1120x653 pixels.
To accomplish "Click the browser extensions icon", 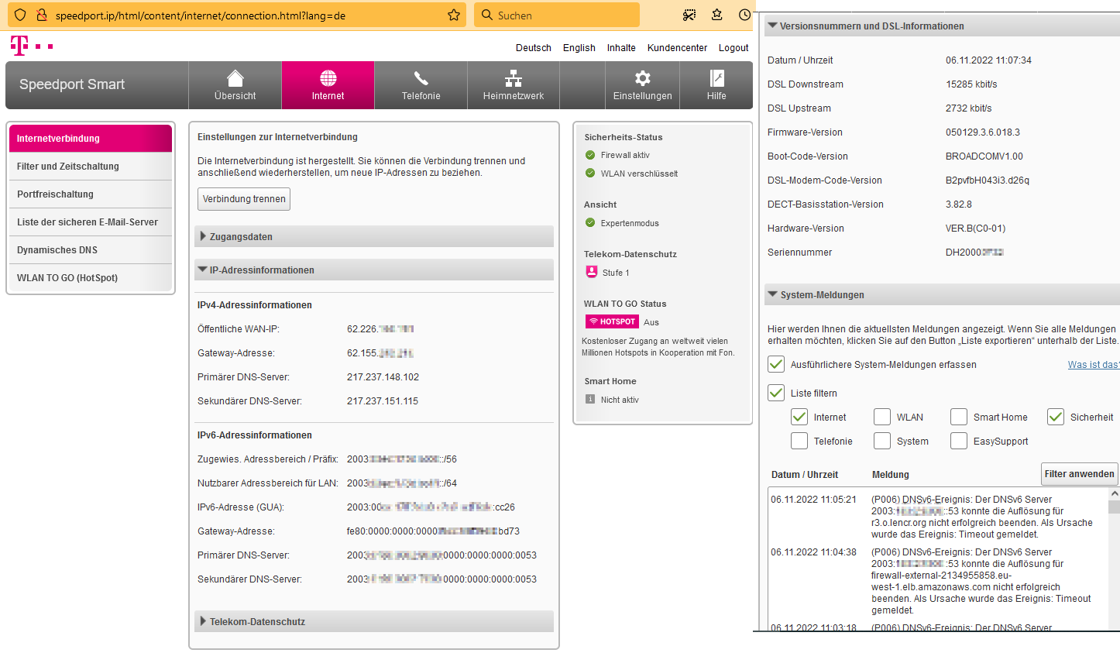I will pos(717,15).
